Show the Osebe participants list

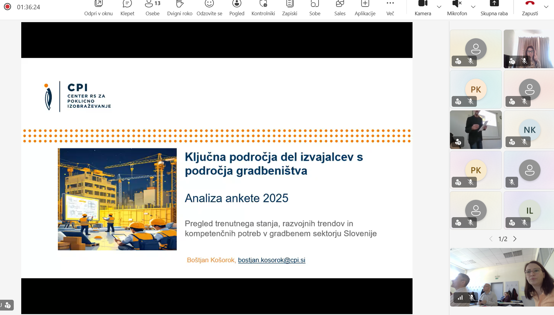[x=152, y=8]
